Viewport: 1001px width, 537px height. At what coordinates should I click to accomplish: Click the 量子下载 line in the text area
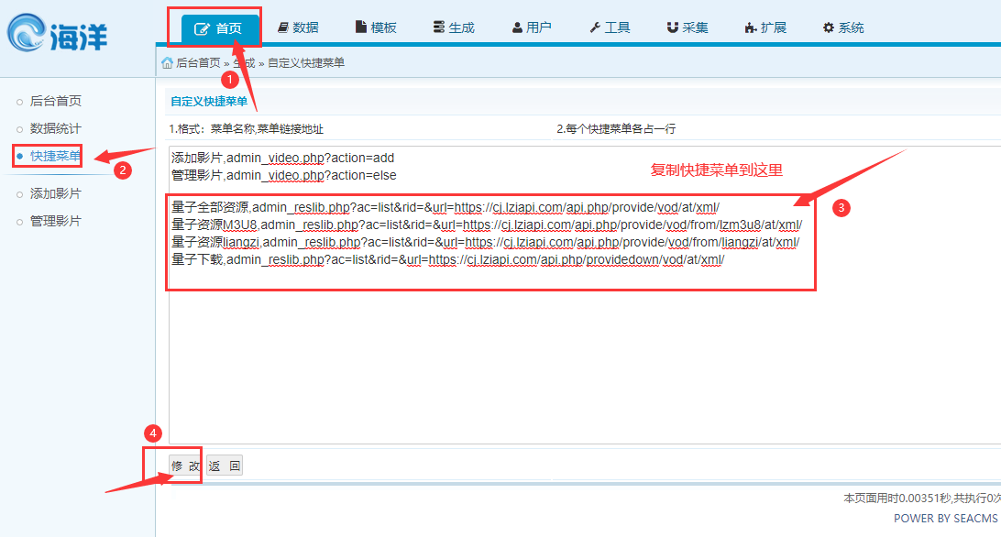tap(448, 259)
